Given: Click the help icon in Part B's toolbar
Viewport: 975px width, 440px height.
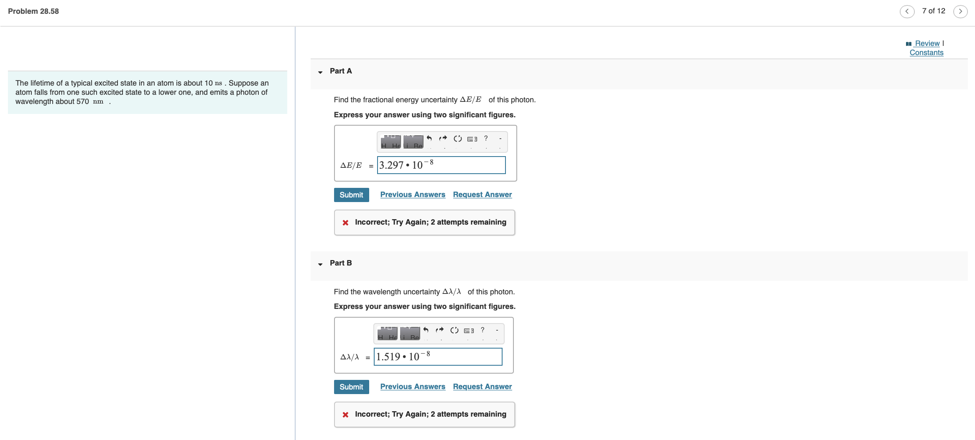Looking at the screenshot, I should [x=482, y=330].
